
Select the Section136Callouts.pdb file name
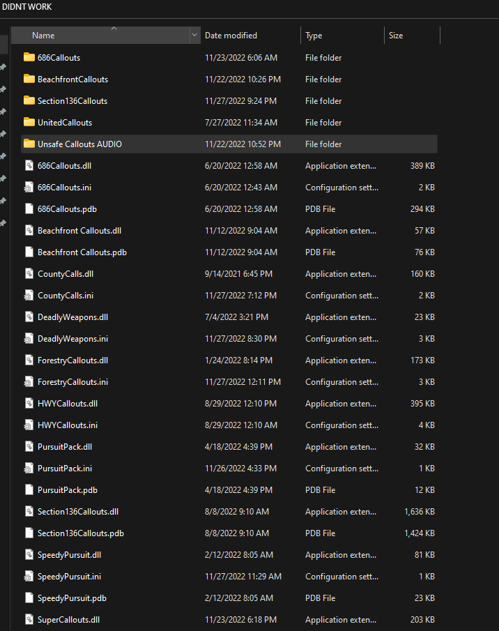[x=81, y=533]
